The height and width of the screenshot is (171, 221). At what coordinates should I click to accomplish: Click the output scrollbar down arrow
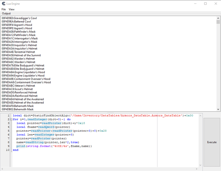coord(218,109)
